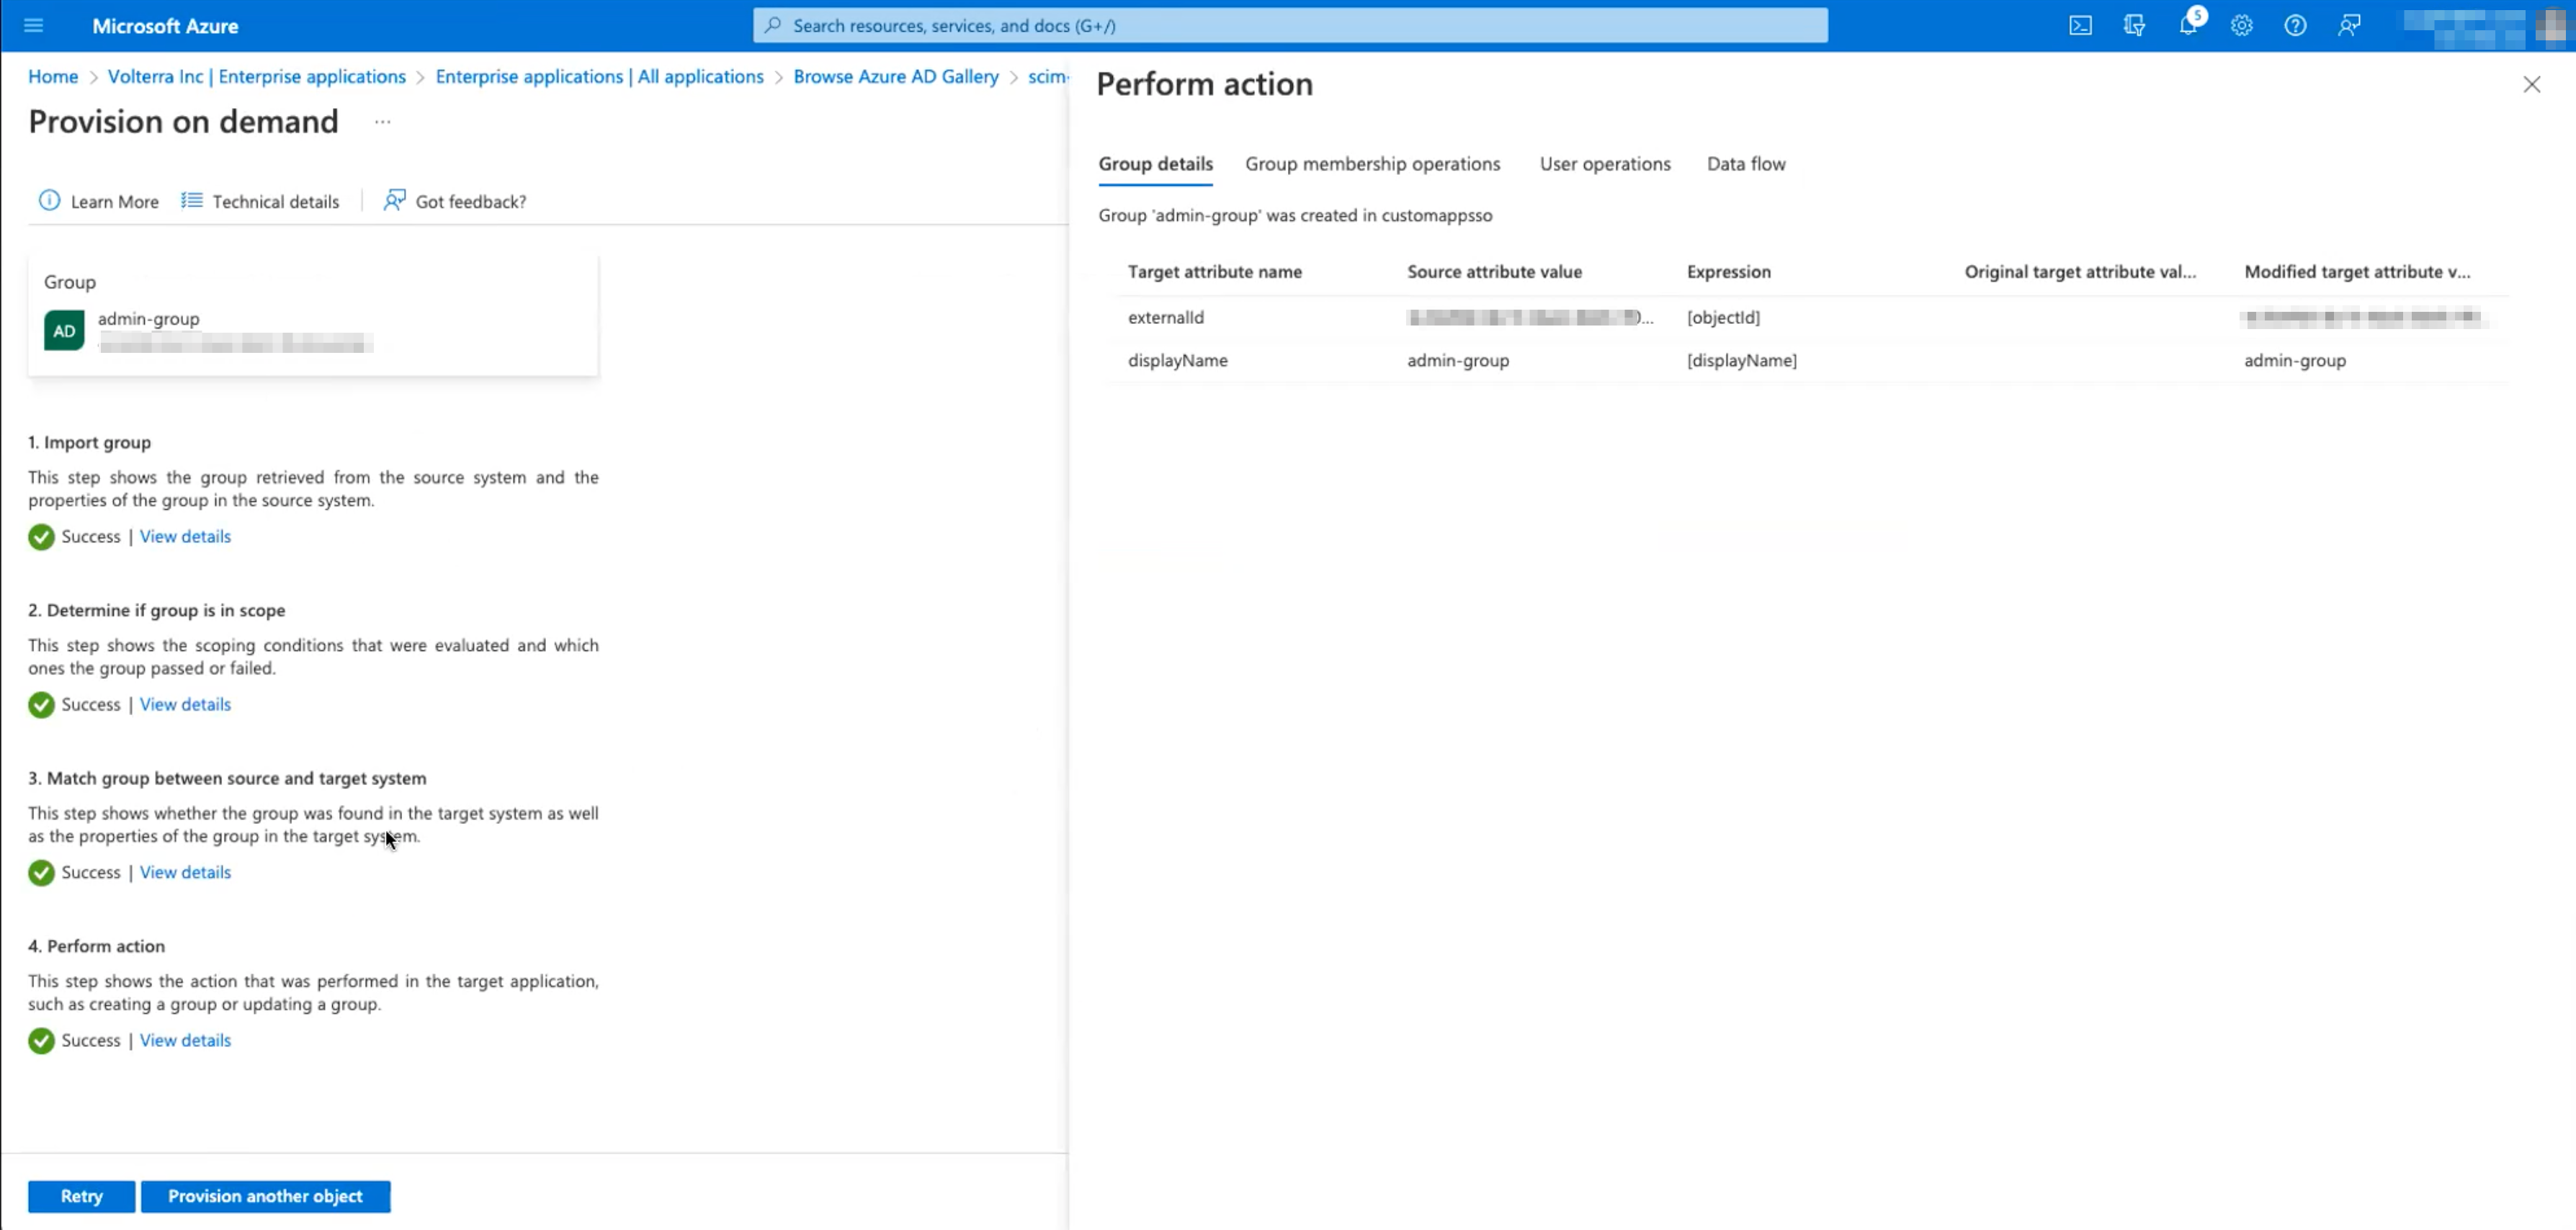Open View details for Match group step
This screenshot has height=1230, width=2576.
[185, 872]
